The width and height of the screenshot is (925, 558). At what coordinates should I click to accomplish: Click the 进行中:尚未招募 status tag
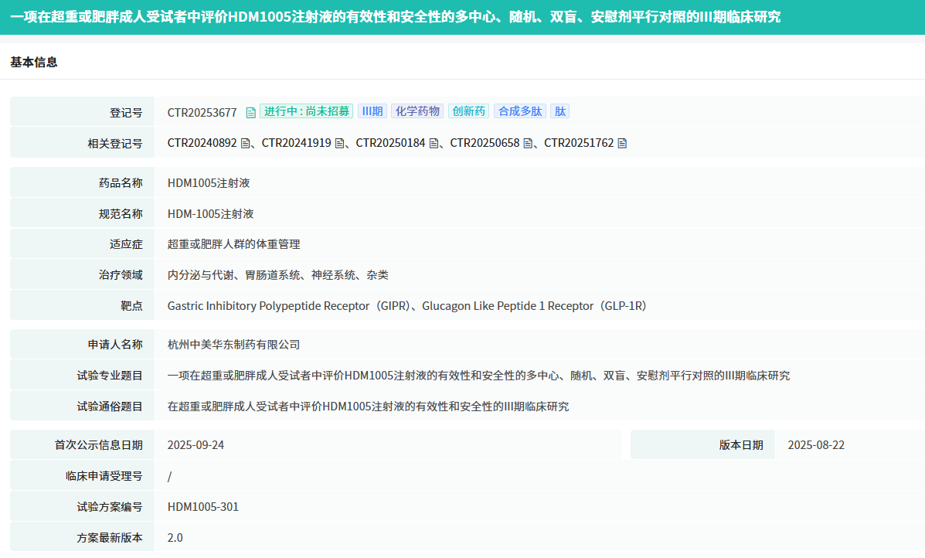tap(306, 111)
